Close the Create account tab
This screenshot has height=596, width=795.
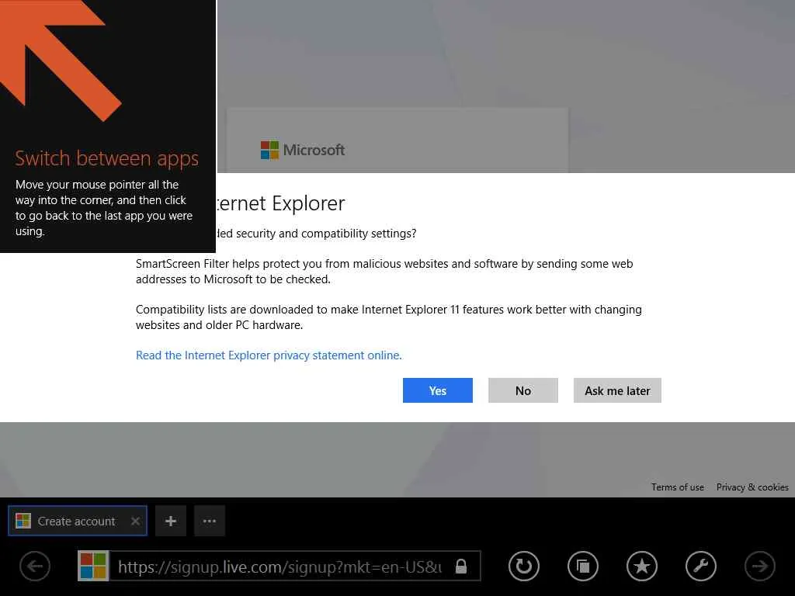click(x=135, y=521)
